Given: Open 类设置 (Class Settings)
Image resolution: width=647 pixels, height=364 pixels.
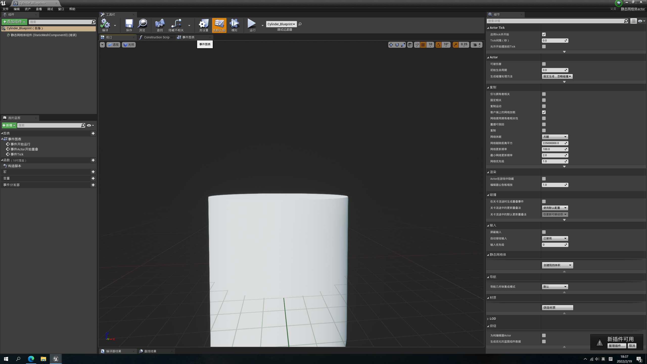Looking at the screenshot, I should pos(204,25).
